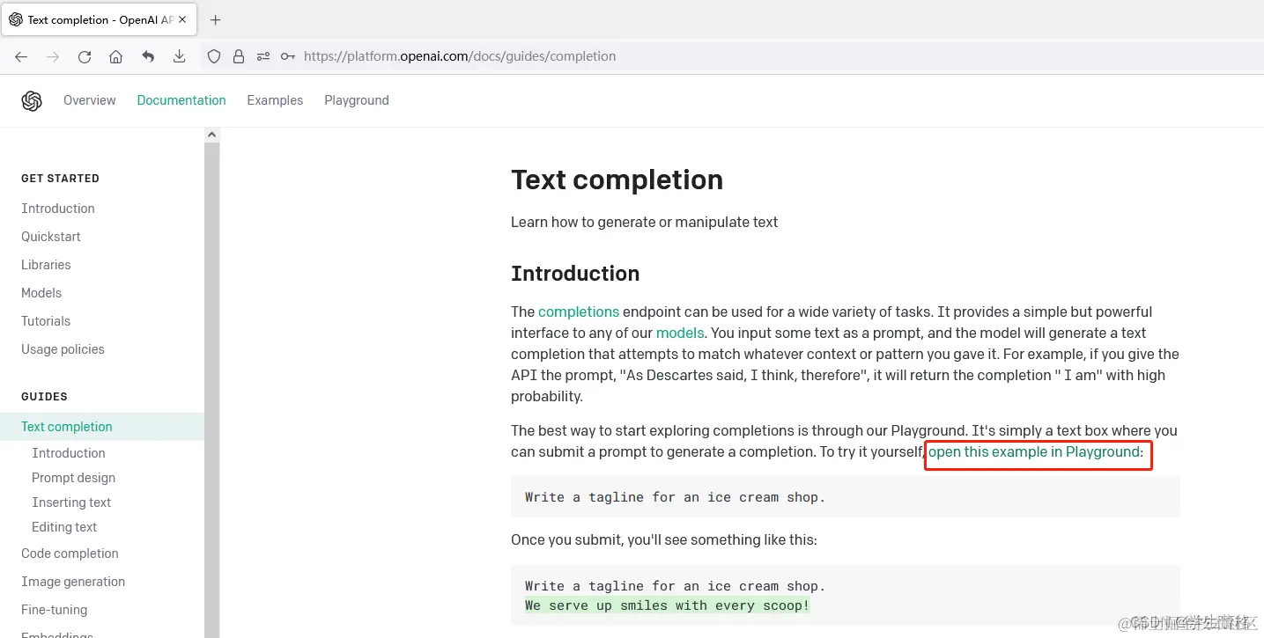
Task: Open the Image generation guide
Action: tap(73, 582)
